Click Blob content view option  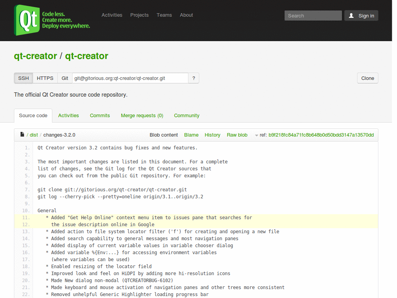[x=164, y=135]
